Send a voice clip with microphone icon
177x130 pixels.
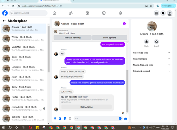coord(55,118)
